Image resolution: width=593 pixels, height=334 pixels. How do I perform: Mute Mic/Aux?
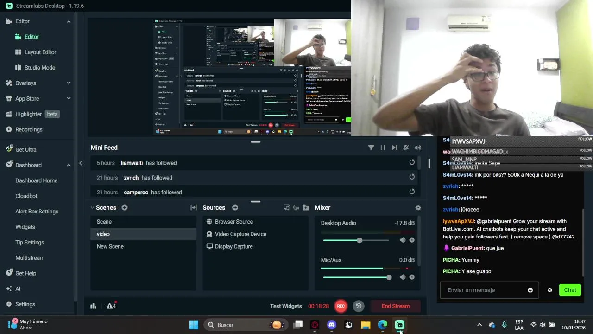[403, 277]
